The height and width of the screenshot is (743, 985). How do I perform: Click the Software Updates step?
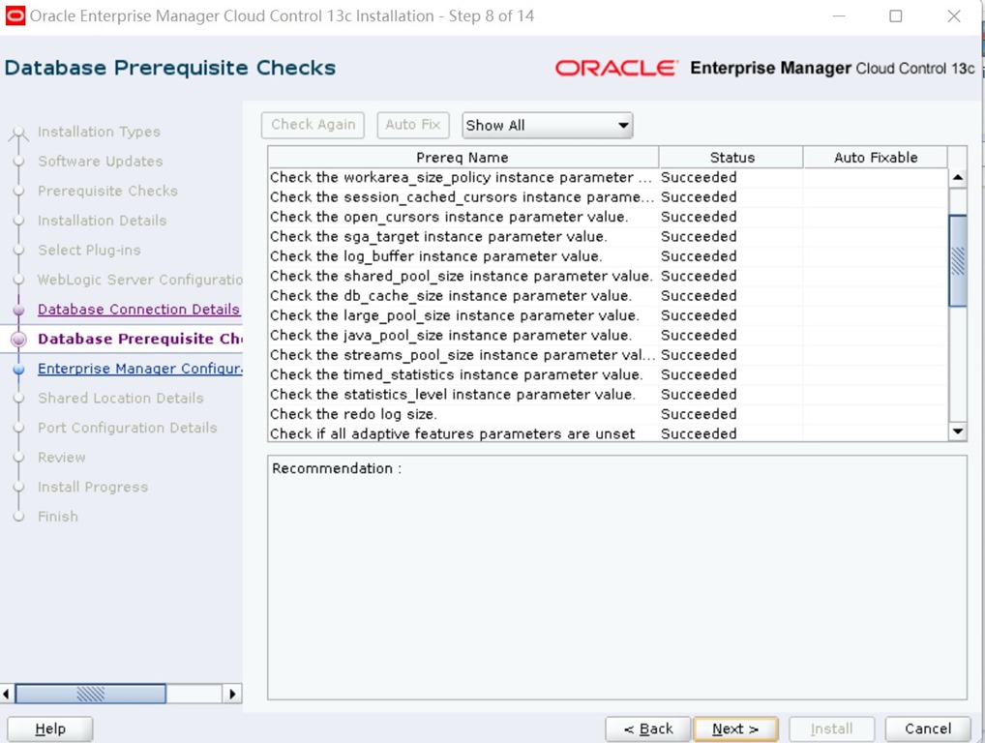(100, 162)
